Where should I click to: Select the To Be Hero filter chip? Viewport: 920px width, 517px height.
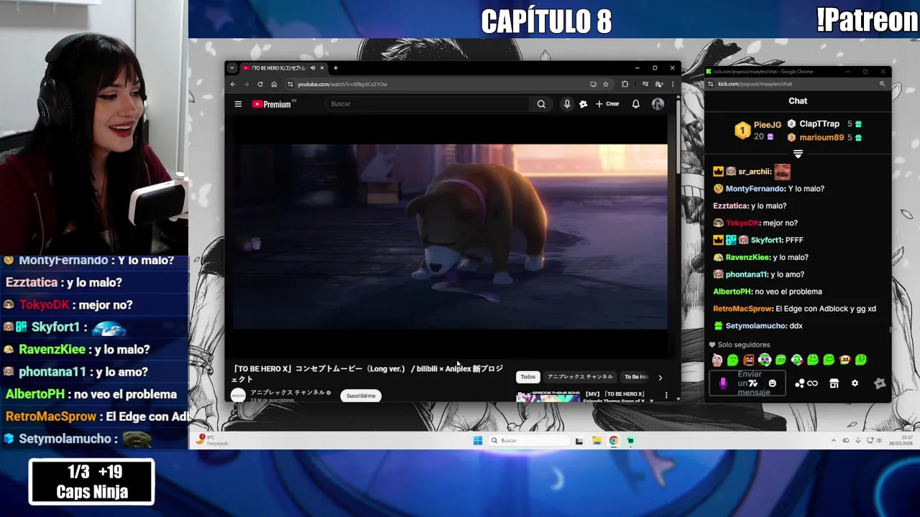(635, 377)
